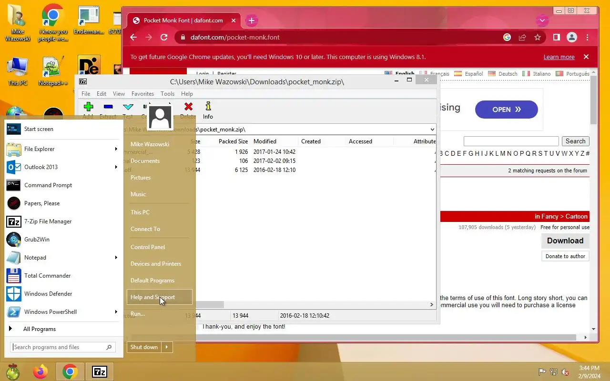Image resolution: width=610 pixels, height=381 pixels.
Task: Open the Help menu in 7-Zip
Action: tap(187, 94)
